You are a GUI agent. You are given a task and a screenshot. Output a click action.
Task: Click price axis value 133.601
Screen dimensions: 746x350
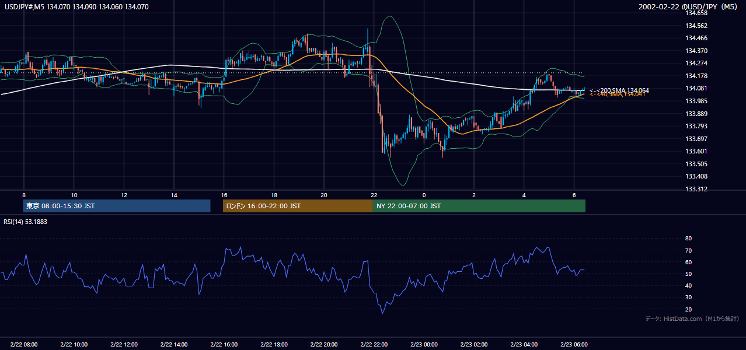695,151
